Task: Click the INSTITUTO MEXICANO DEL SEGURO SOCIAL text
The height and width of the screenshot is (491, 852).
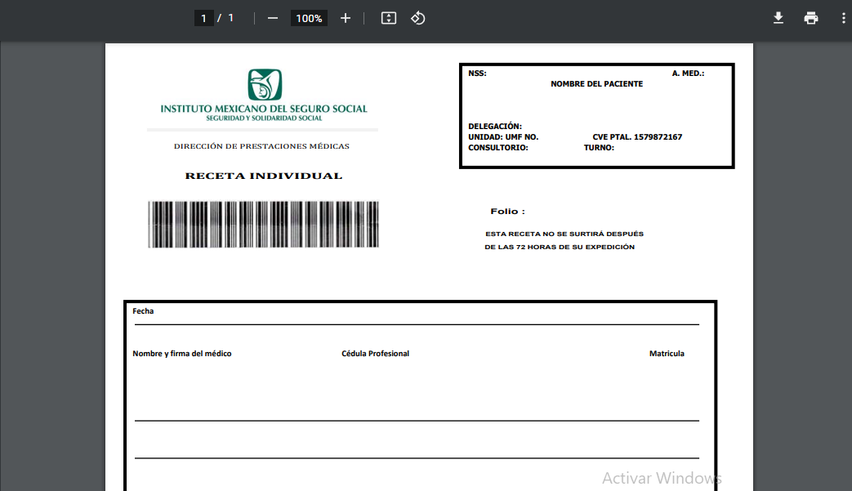Action: click(x=264, y=109)
